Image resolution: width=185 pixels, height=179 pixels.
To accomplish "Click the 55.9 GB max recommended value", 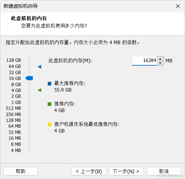I will tap(63, 90).
